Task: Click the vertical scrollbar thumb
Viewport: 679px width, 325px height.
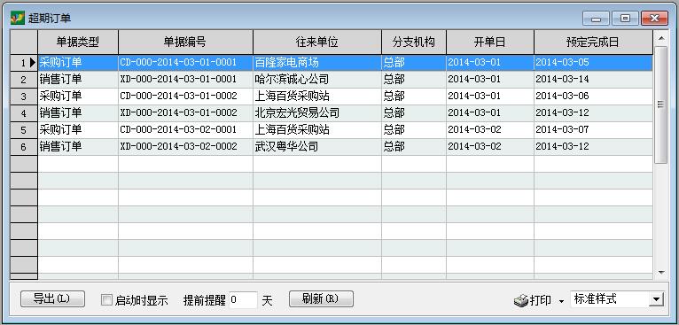Action: point(660,104)
